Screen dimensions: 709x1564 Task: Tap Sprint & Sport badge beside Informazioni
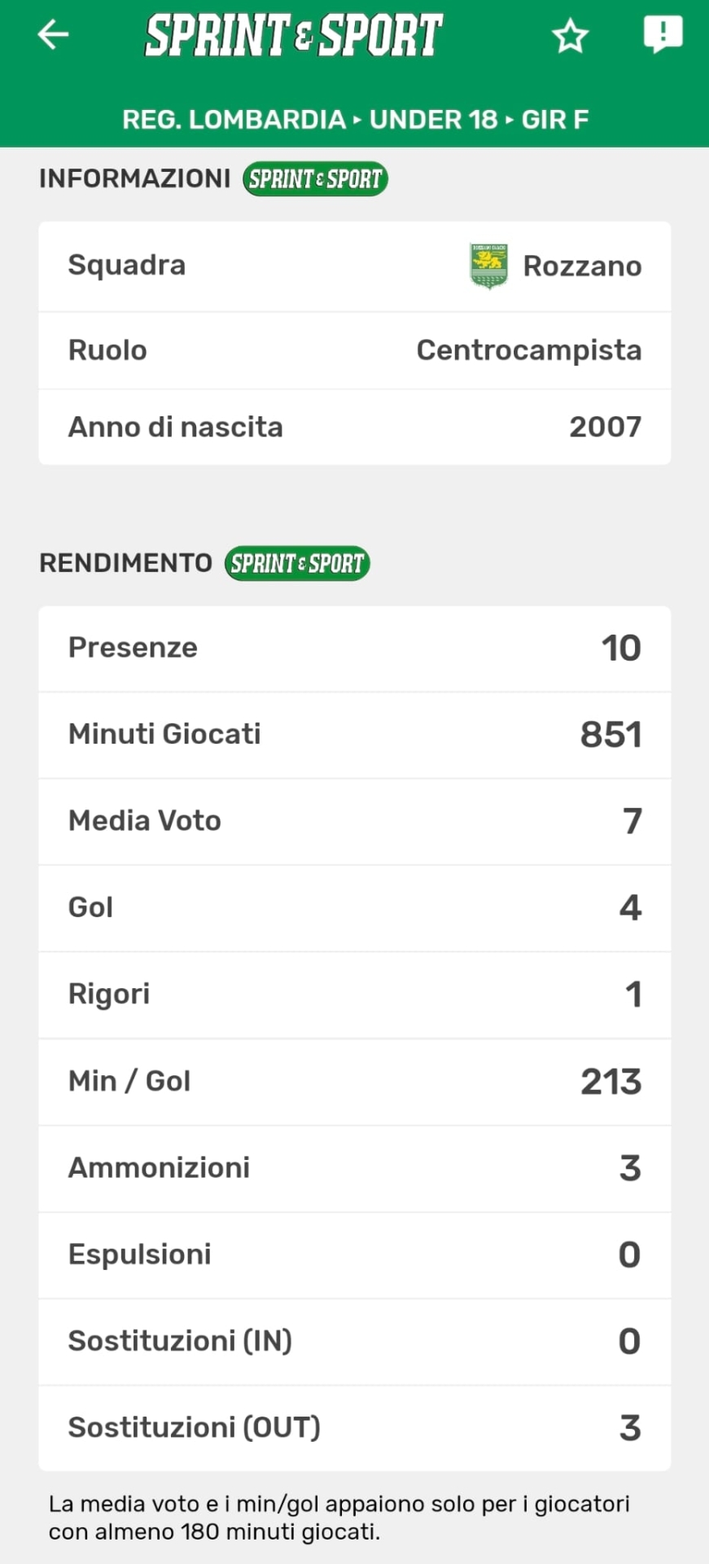[x=315, y=179]
